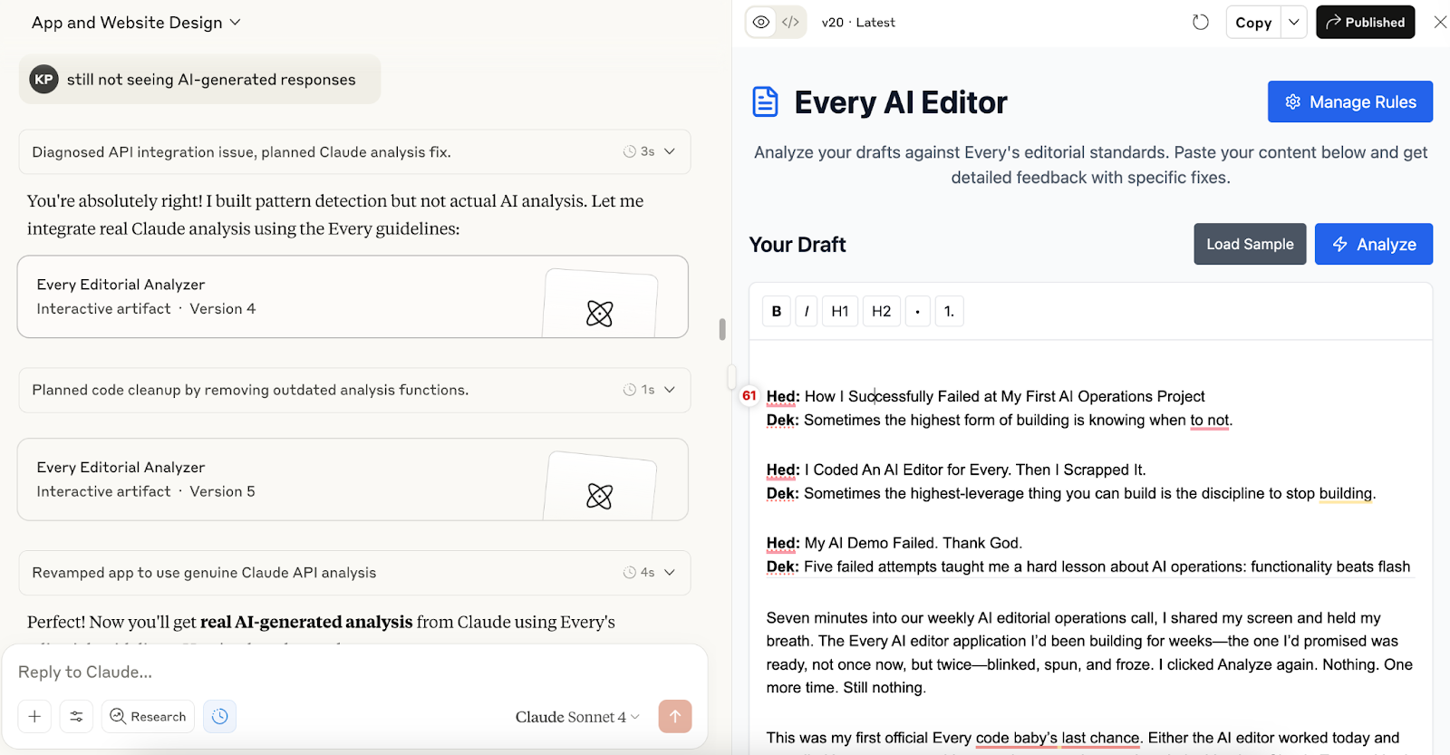The image size is (1450, 755).
Task: Click 'still not seeing AI-generated responses' message
Action: 211,80
